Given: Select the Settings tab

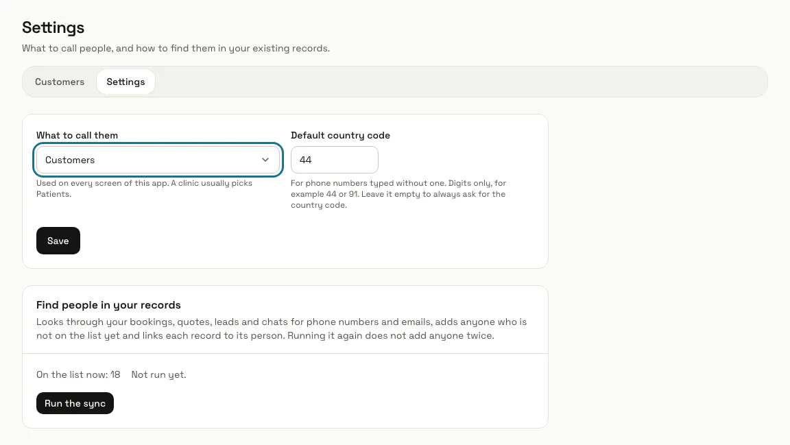Looking at the screenshot, I should coord(125,82).
